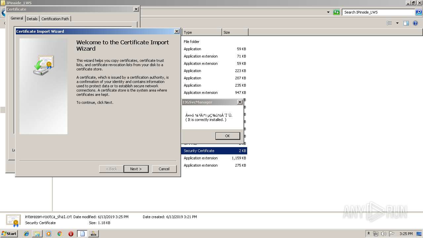This screenshot has height=238, width=423.
Task: Select the Security Certificate row
Action: tap(214, 151)
